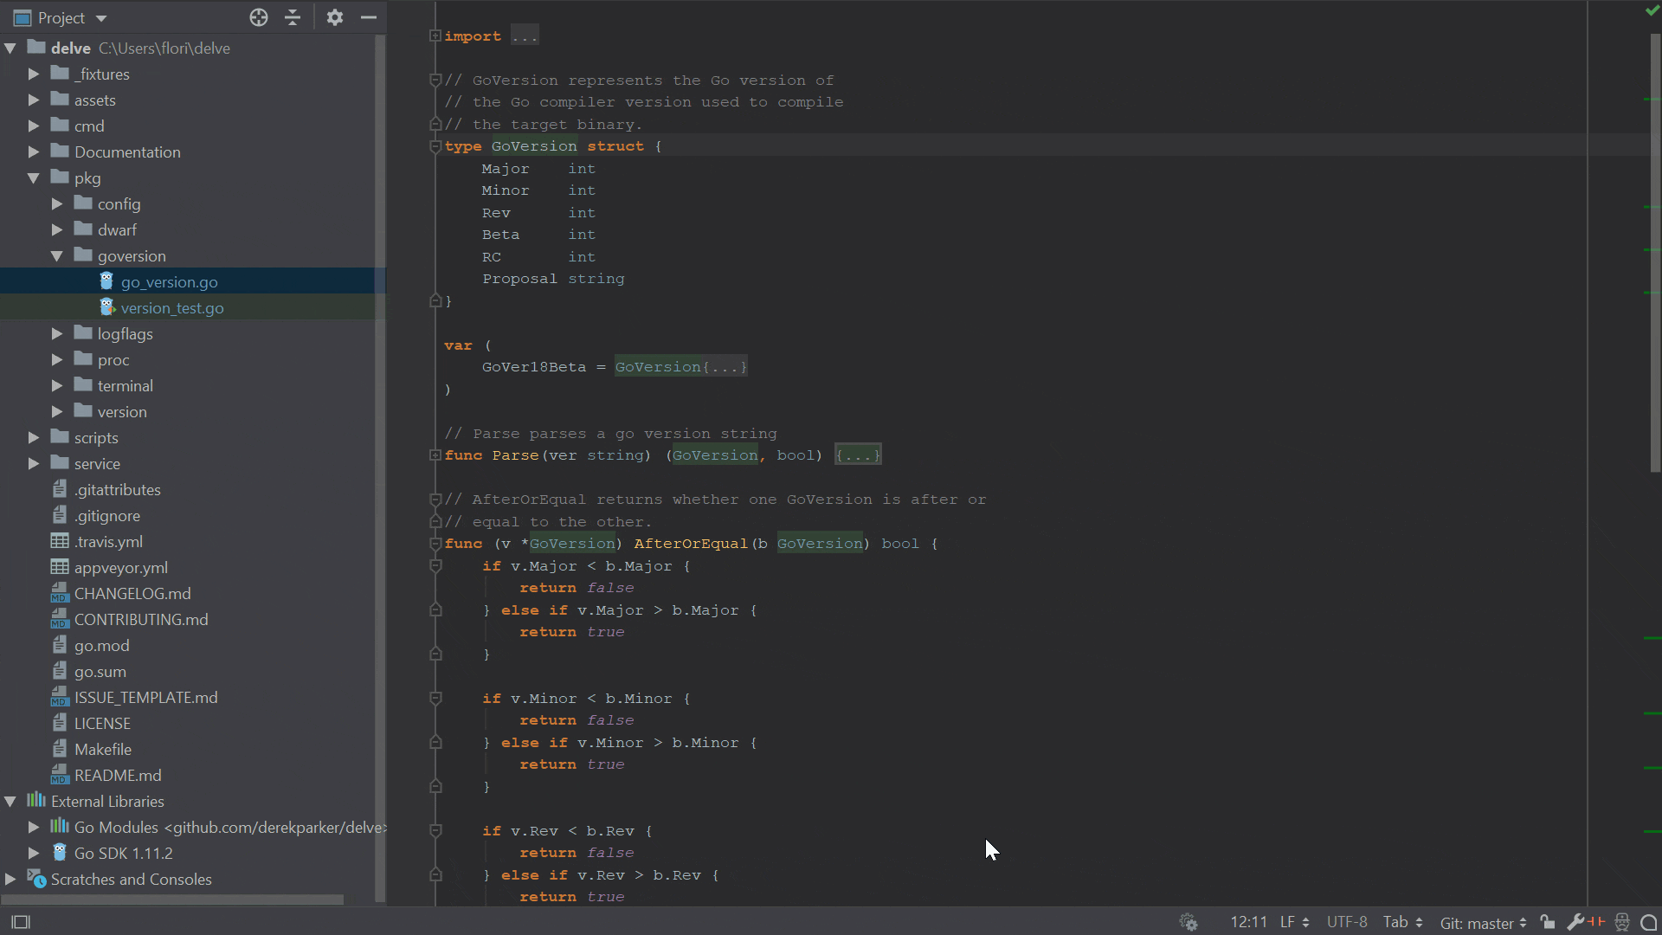Click line number 12:11 in status bar
The height and width of the screenshot is (935, 1662).
1247,922
